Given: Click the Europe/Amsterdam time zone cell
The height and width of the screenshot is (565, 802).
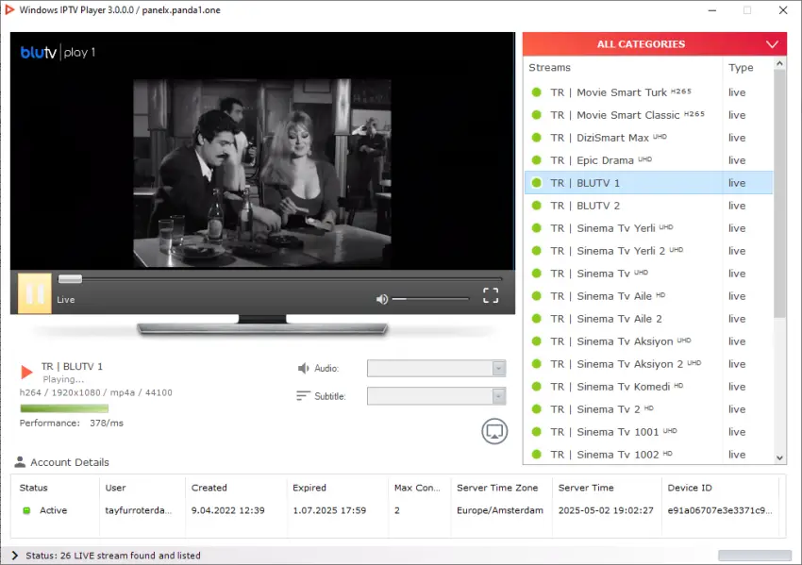Looking at the screenshot, I should 500,510.
